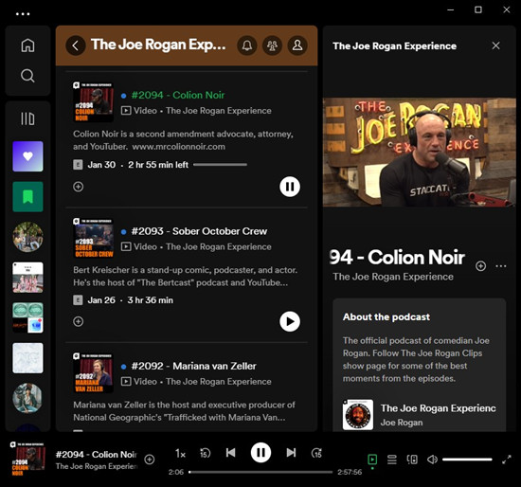Image resolution: width=521 pixels, height=487 pixels.
Task: Add #2094 Colion Noir to Your Episodes
Action: pyautogui.click(x=78, y=187)
